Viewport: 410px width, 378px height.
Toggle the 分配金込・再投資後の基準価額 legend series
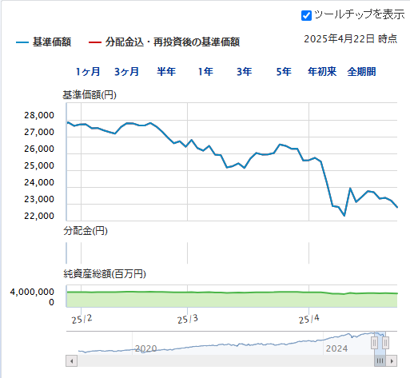pos(164,42)
